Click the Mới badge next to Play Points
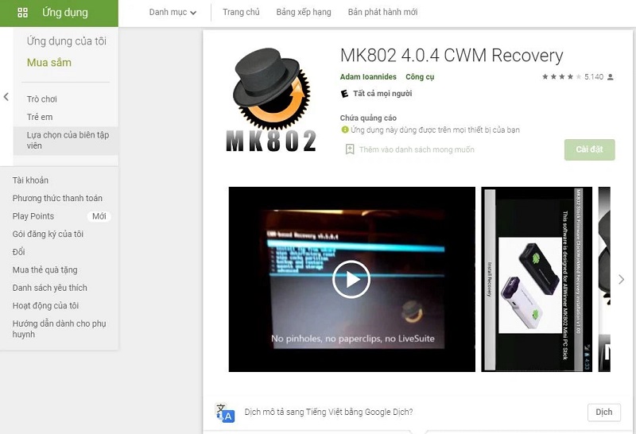 point(99,216)
